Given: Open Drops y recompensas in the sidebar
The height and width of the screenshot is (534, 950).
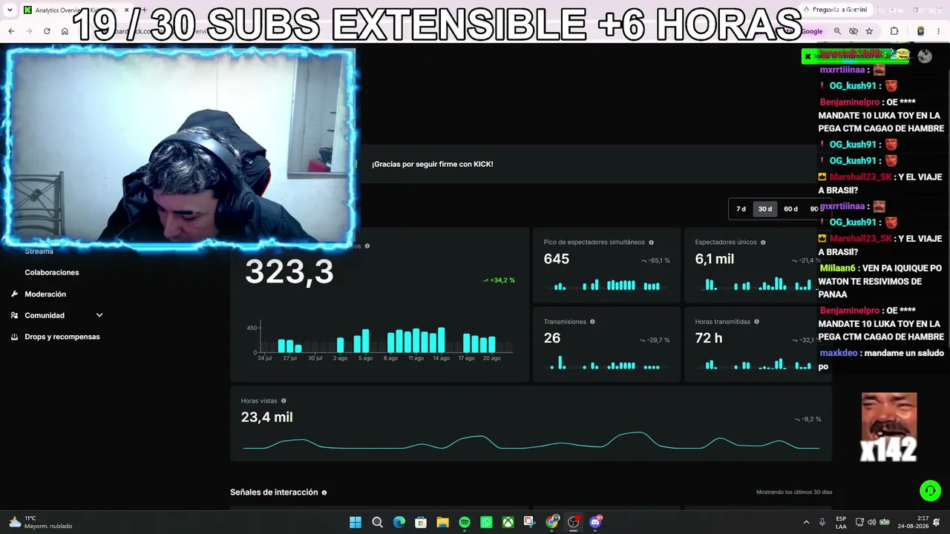Looking at the screenshot, I should (x=62, y=337).
